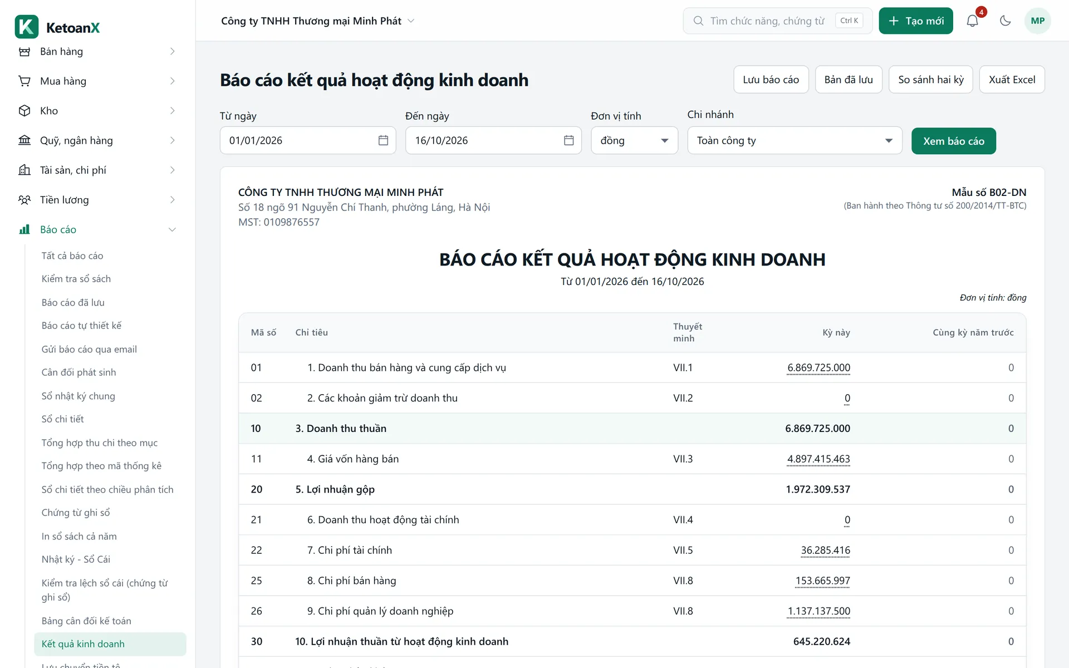Open Tất cả báo cáo menu item
The width and height of the screenshot is (1069, 668).
point(72,256)
